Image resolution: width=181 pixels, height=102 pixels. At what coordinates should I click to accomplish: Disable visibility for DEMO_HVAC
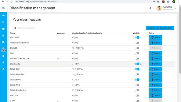point(137,80)
